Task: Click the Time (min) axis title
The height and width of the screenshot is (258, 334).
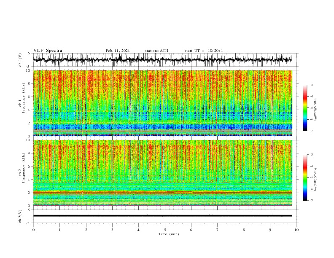Action: click(169, 234)
